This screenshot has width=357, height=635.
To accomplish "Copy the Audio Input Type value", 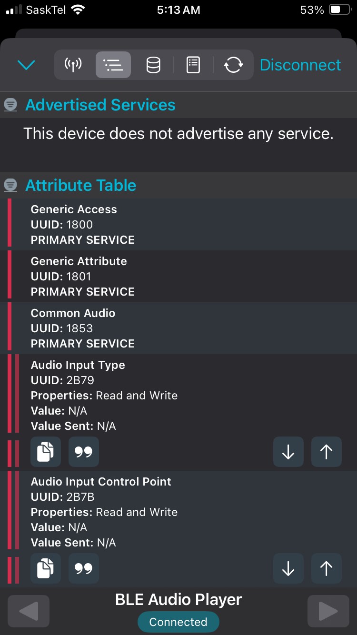I will click(46, 451).
